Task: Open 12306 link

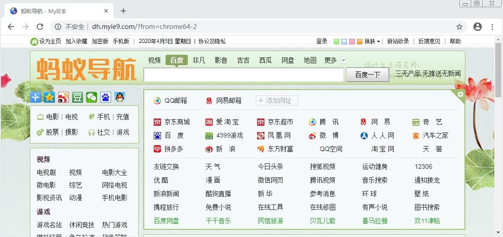Action: point(423,166)
